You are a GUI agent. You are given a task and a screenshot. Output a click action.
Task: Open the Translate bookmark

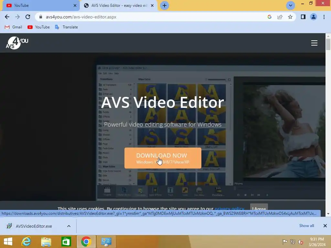click(x=66, y=27)
